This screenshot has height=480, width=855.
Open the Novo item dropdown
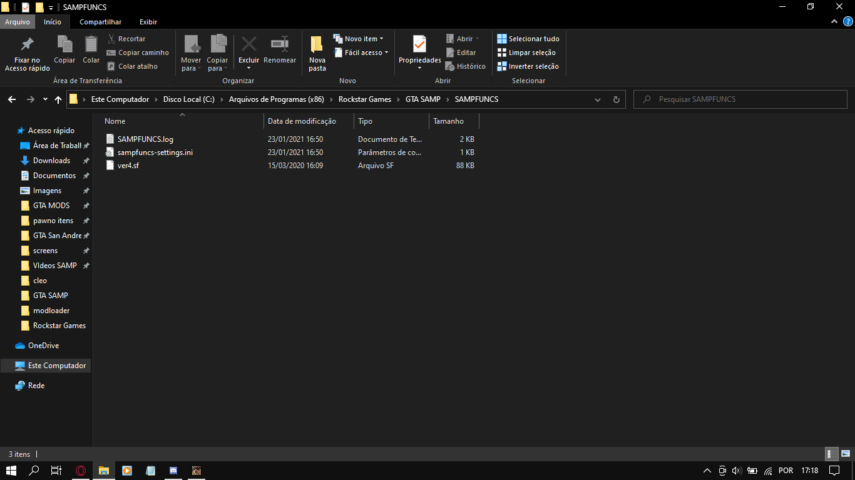(x=358, y=39)
